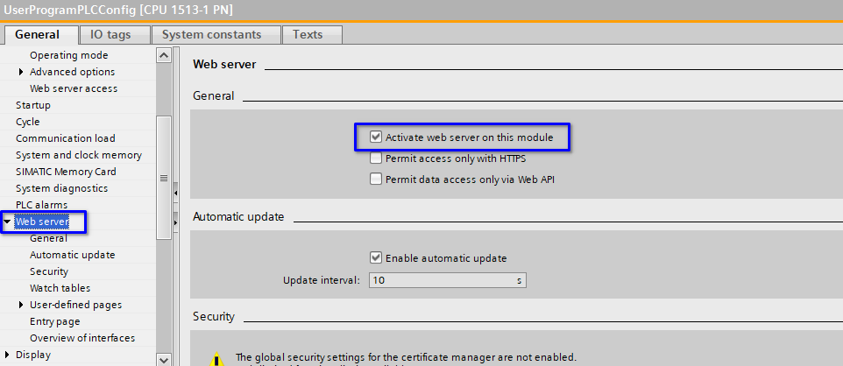Uncheck Activate web server on this module
This screenshot has height=366, width=843.
point(376,137)
